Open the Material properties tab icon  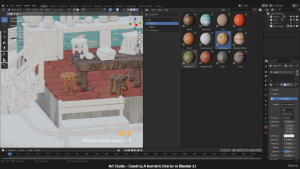[266, 127]
